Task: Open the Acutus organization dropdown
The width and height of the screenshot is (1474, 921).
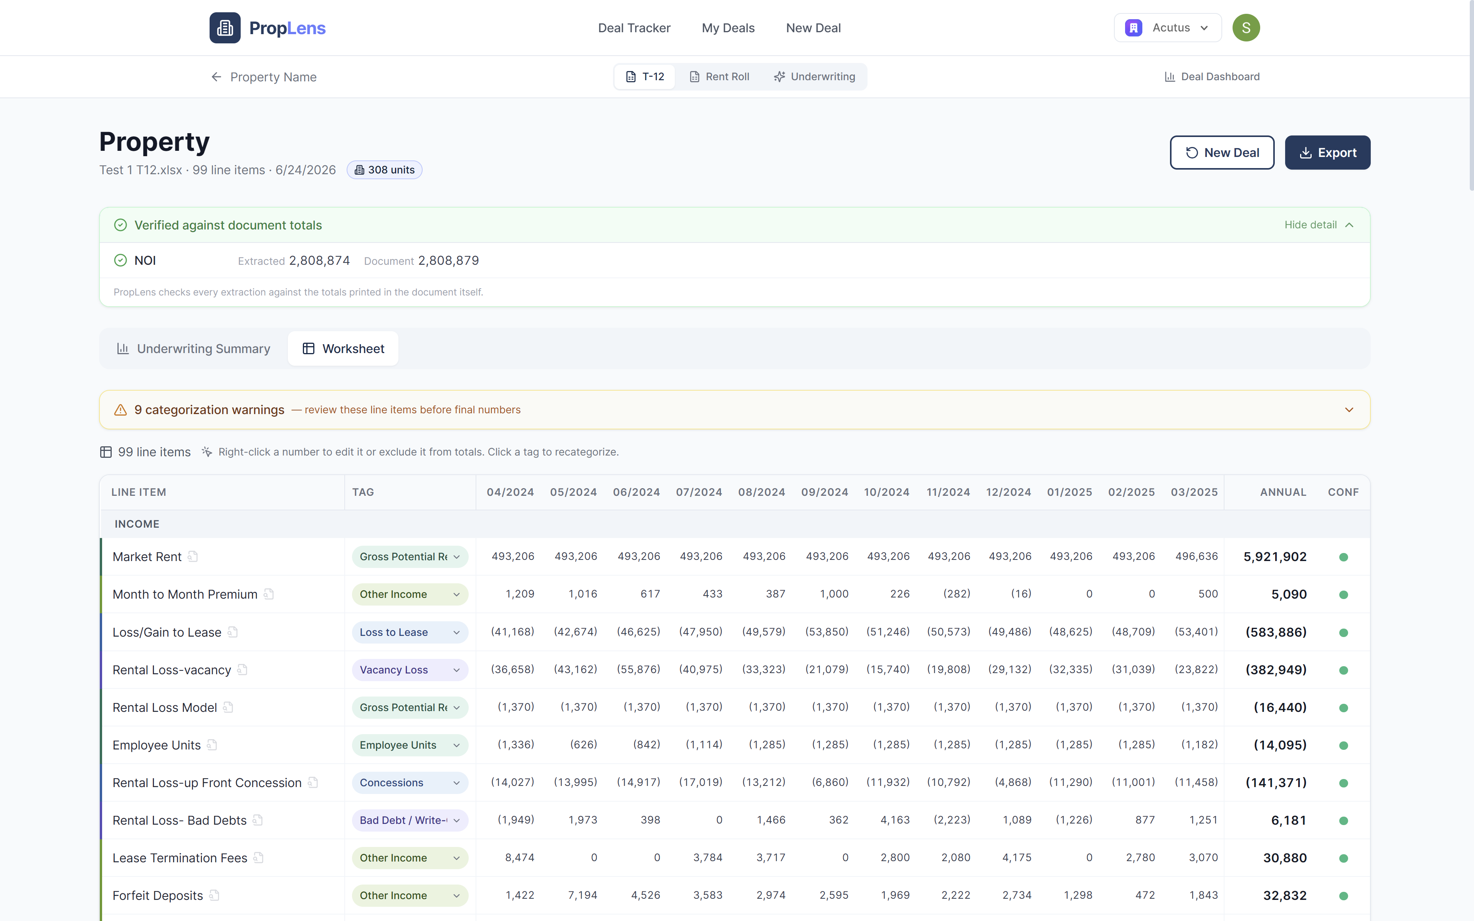Action: 1168,28
